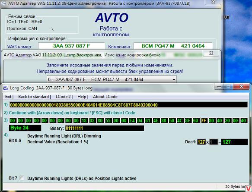Click the NE-Tech icon in Long Coding title bar
This screenshot has height=192, width=252.
pyautogui.click(x=6, y=88)
